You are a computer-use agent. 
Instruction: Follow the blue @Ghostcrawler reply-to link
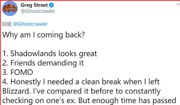click(x=30, y=24)
